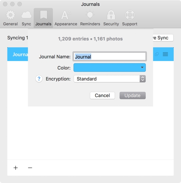181x183 pixels.
Task: Click the Update button
Action: pyautogui.click(x=133, y=95)
